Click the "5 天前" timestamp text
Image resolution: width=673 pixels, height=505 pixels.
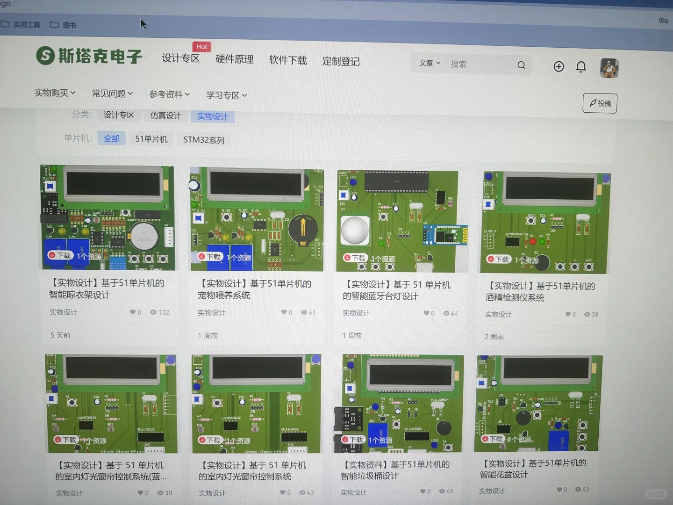tap(60, 335)
